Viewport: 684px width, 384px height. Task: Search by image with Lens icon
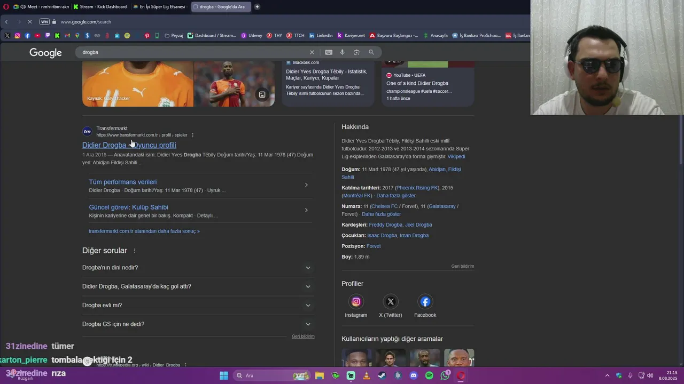356,52
